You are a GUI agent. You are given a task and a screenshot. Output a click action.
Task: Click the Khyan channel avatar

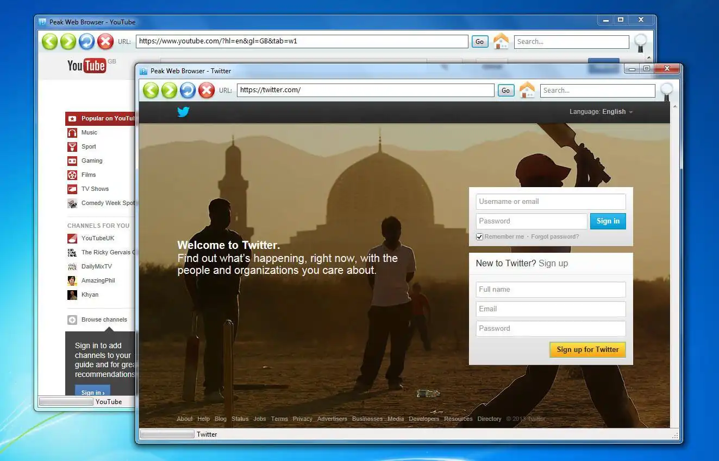point(72,295)
